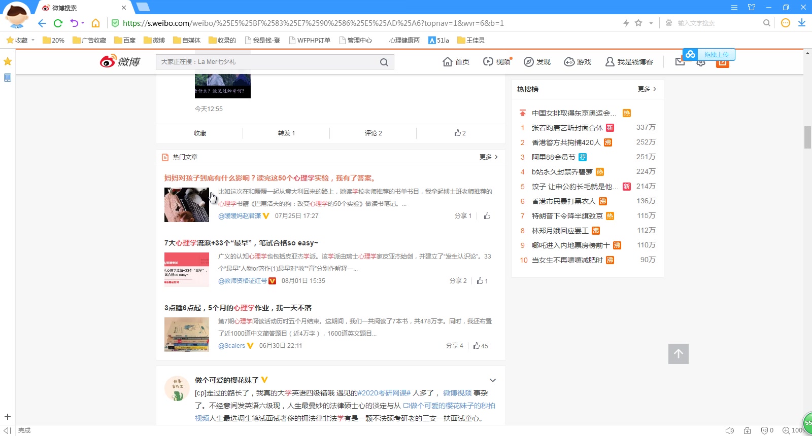Open the article 7大心理学流派+33个最早

pos(241,243)
